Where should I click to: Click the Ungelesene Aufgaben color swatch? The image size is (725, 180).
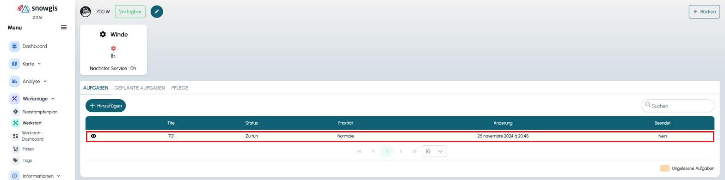[x=664, y=168]
